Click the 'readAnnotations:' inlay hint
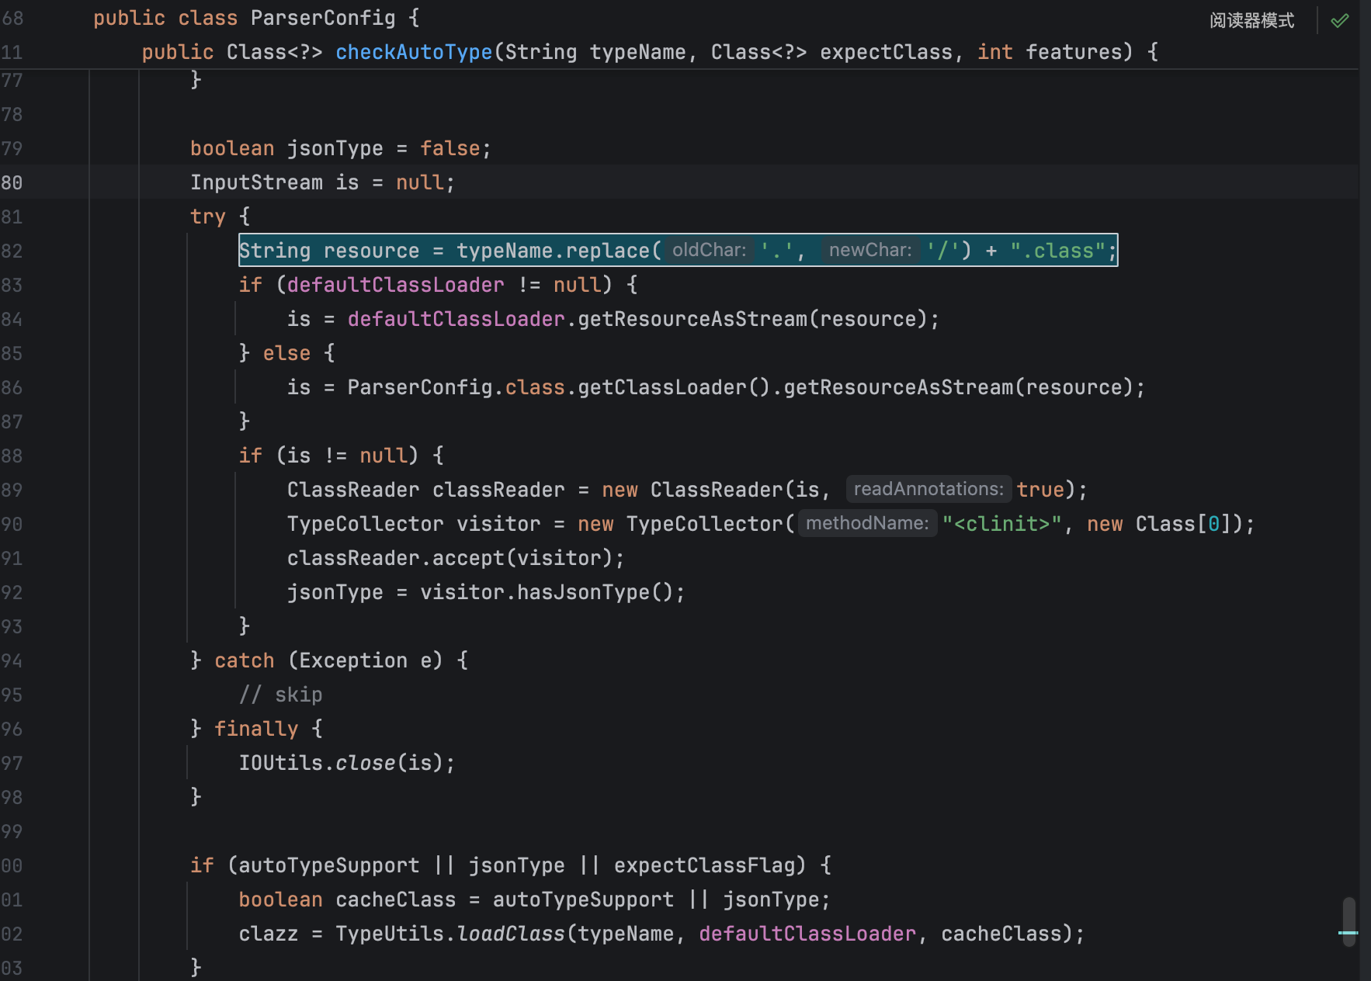 pos(928,489)
